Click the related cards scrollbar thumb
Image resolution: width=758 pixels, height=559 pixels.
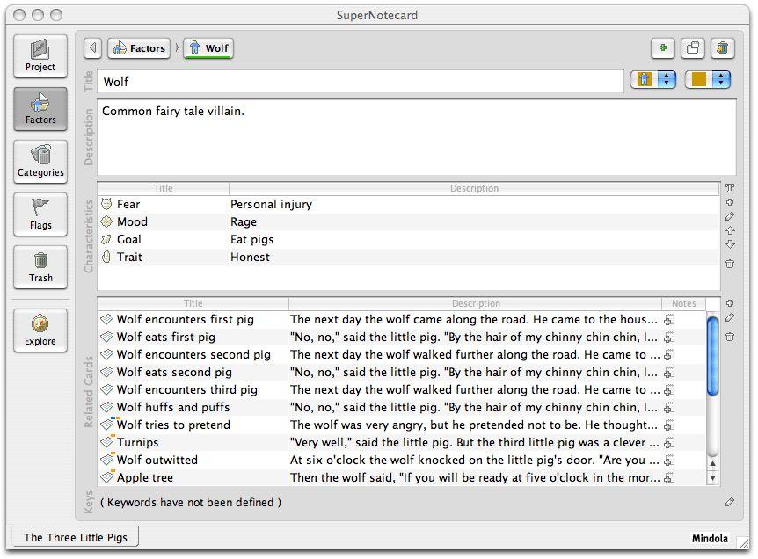[712, 355]
